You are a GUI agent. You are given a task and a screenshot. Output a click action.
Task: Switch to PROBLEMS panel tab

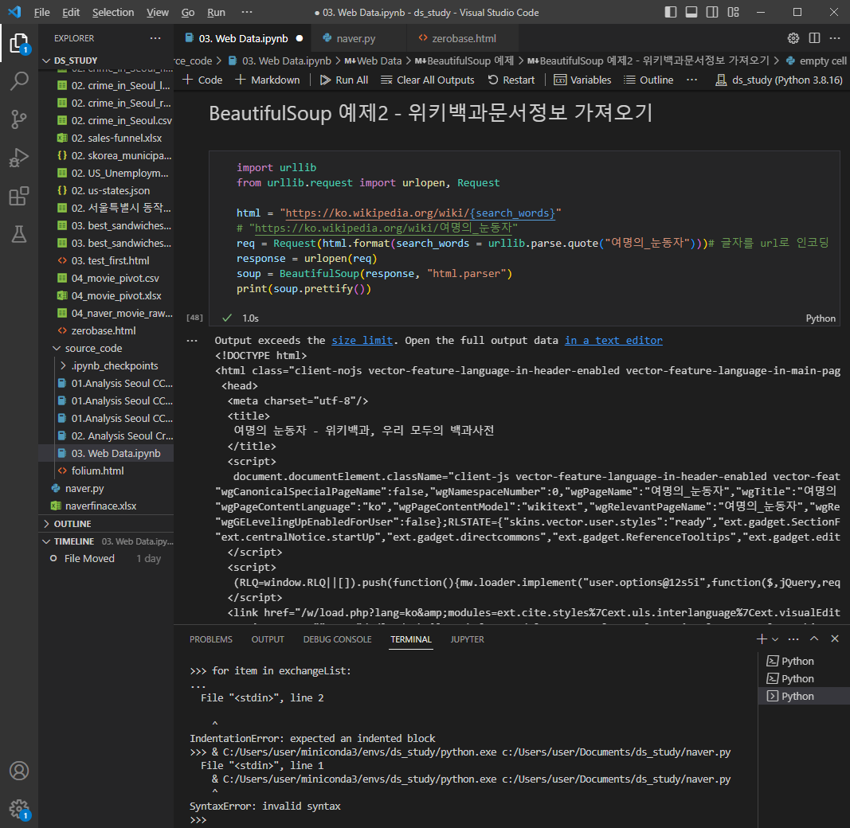click(211, 639)
